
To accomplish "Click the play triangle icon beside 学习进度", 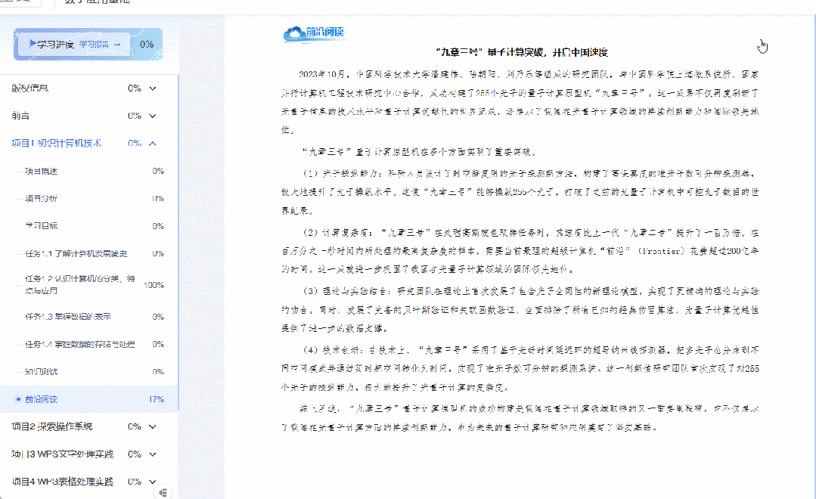I will (x=33, y=44).
